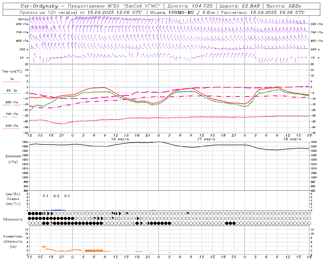Jump to the 17 марта date marker
The width and height of the screenshot is (324, 259).
point(206,139)
